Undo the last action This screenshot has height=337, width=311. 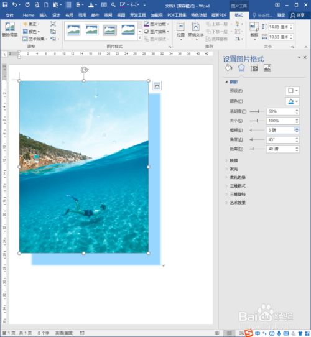click(x=15, y=5)
